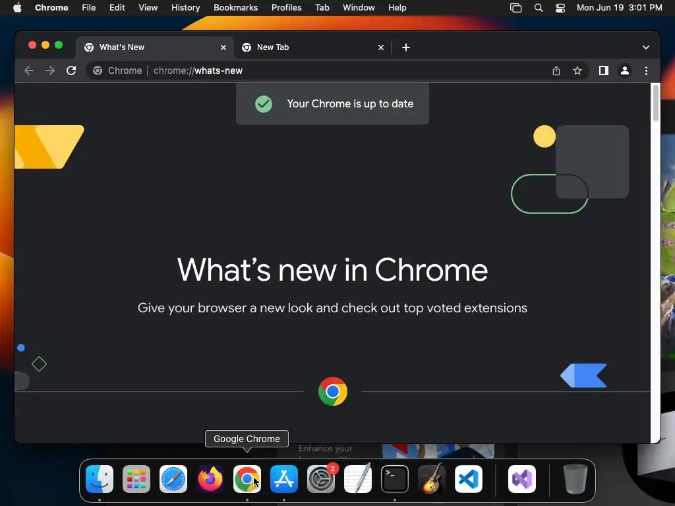Switch to the New Tab tab
675x506 pixels.
pyautogui.click(x=312, y=47)
